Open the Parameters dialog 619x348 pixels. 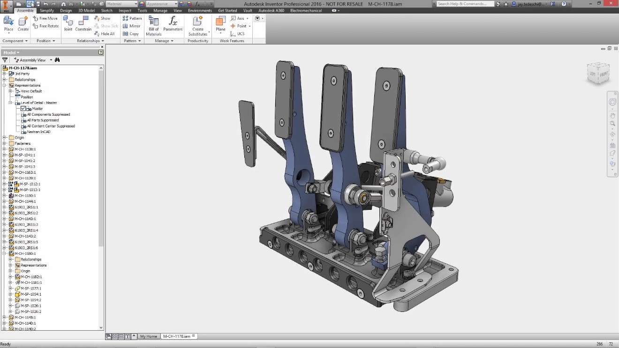click(173, 23)
